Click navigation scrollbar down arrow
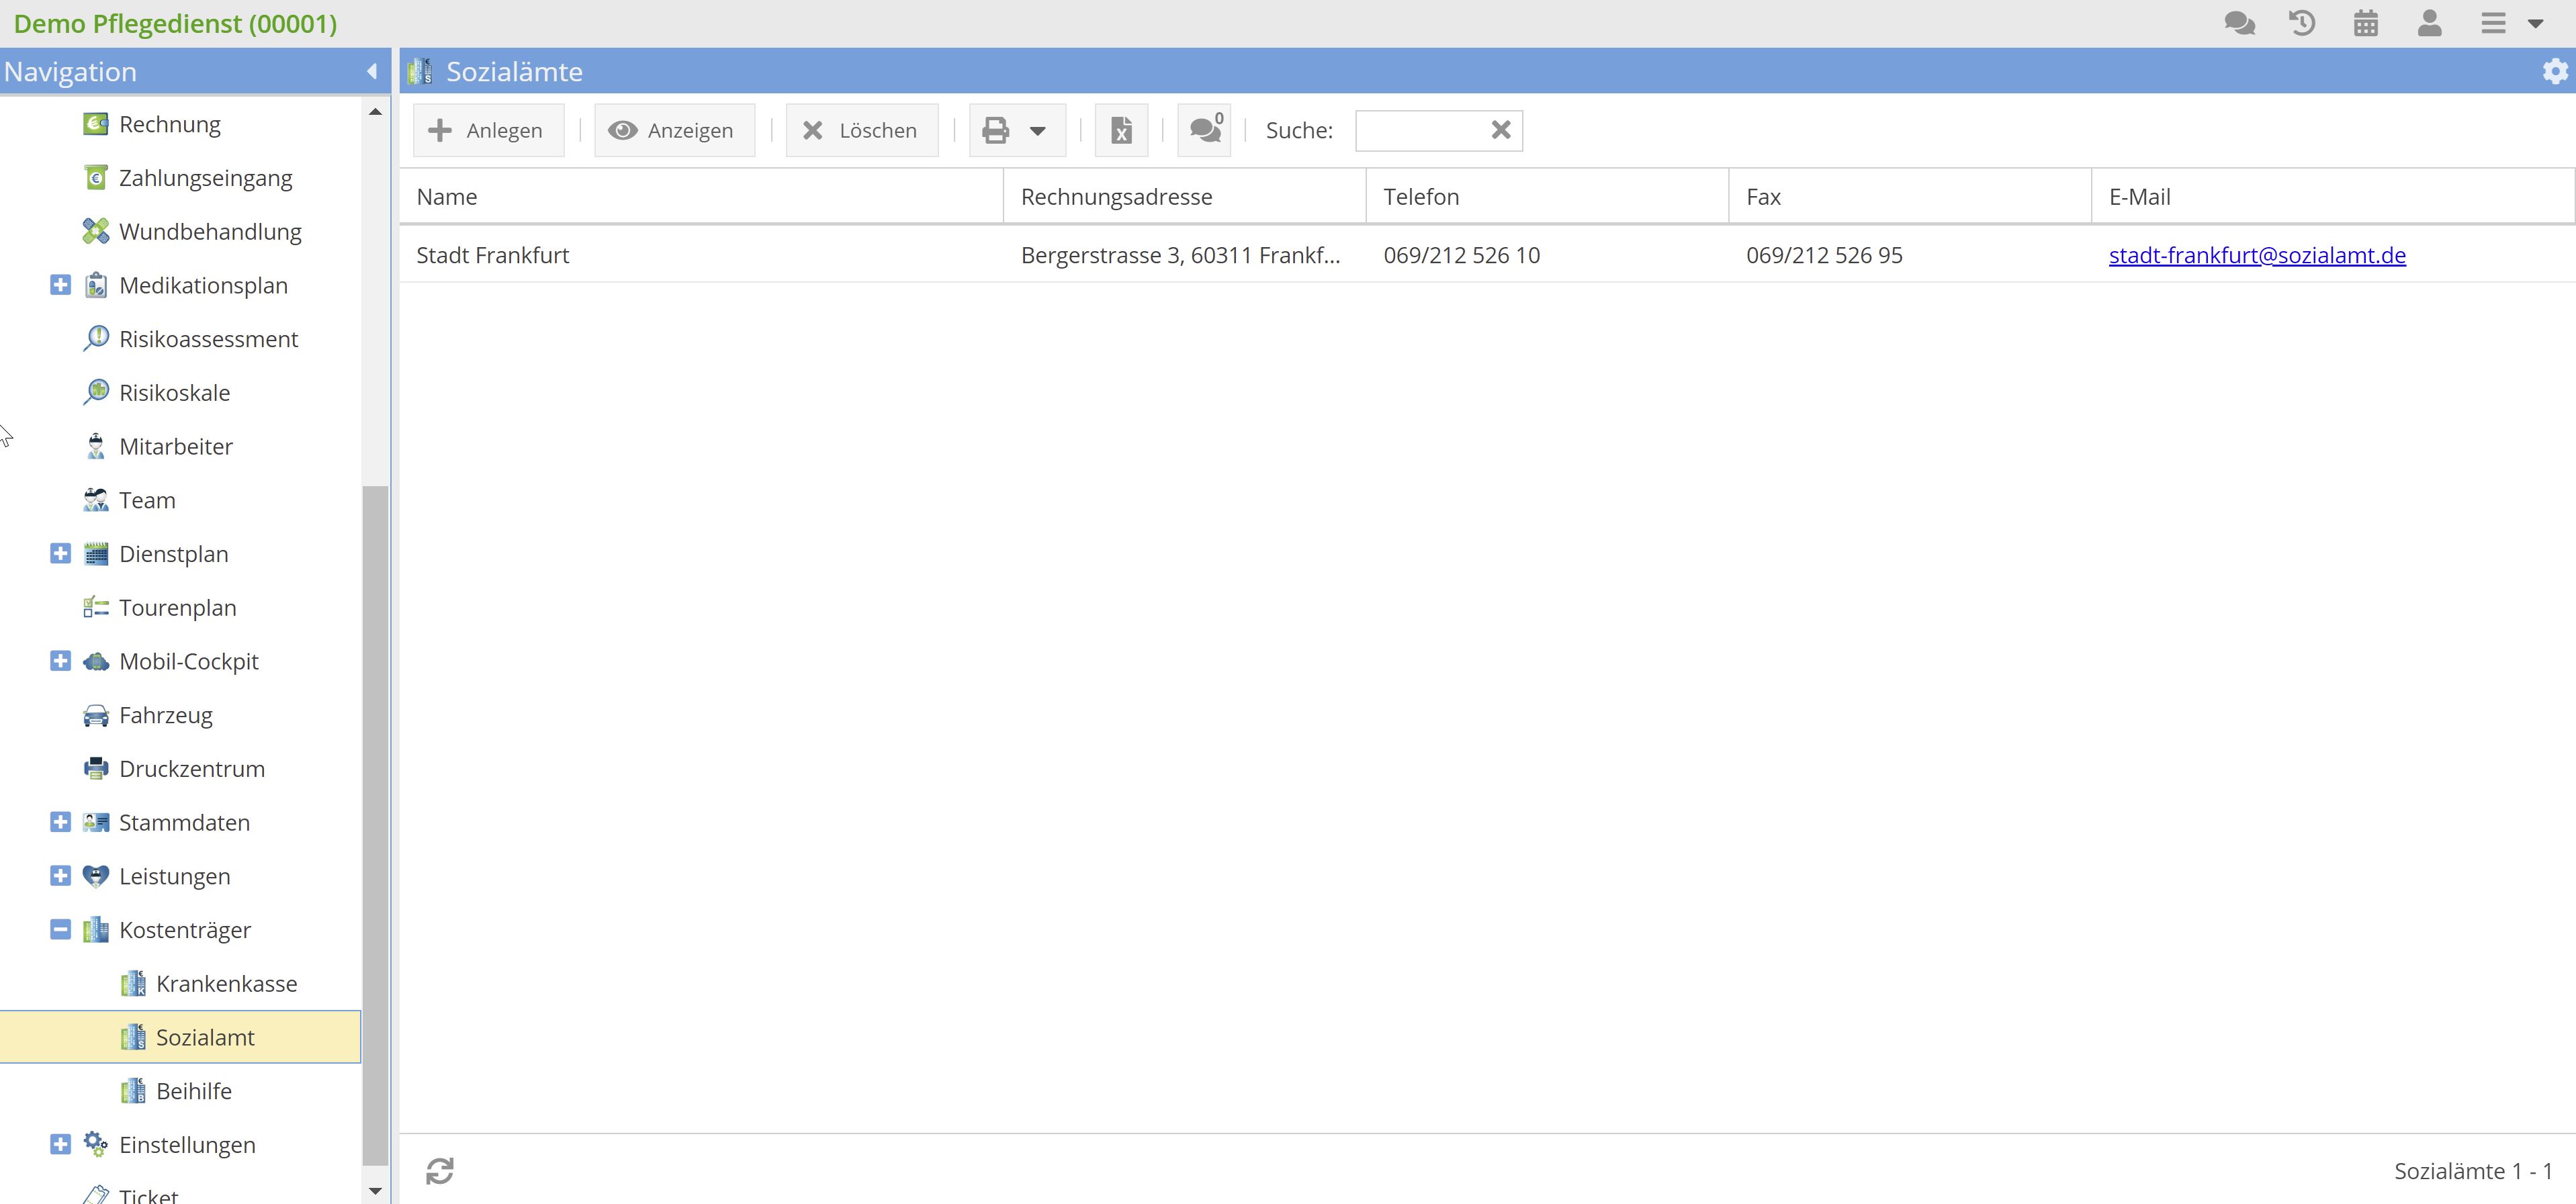 point(375,1190)
